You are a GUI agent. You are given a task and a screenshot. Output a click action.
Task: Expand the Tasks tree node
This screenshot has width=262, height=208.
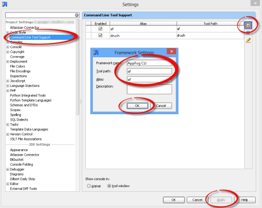[8, 125]
